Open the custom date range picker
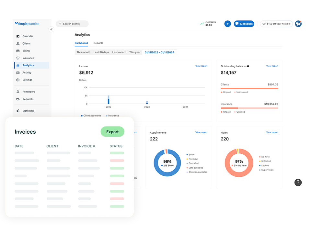Viewport: 311px width, 233px height. 159,52
